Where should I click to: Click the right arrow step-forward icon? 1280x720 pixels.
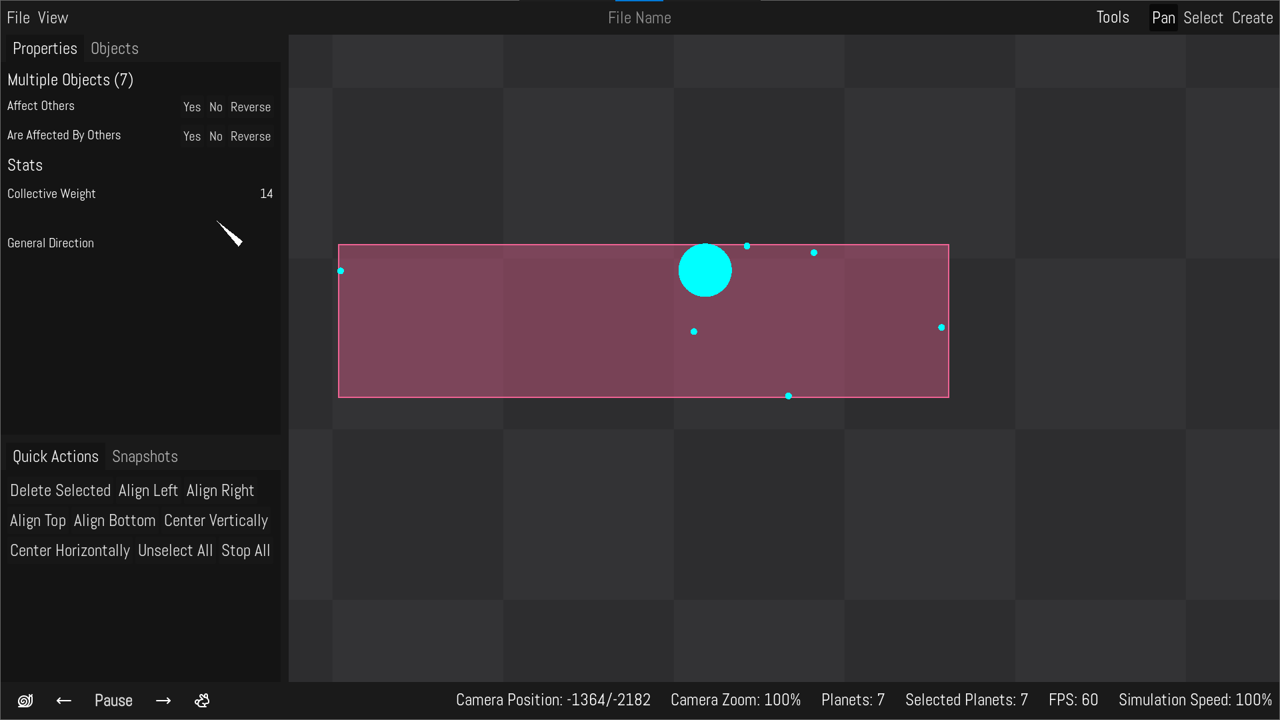click(163, 701)
